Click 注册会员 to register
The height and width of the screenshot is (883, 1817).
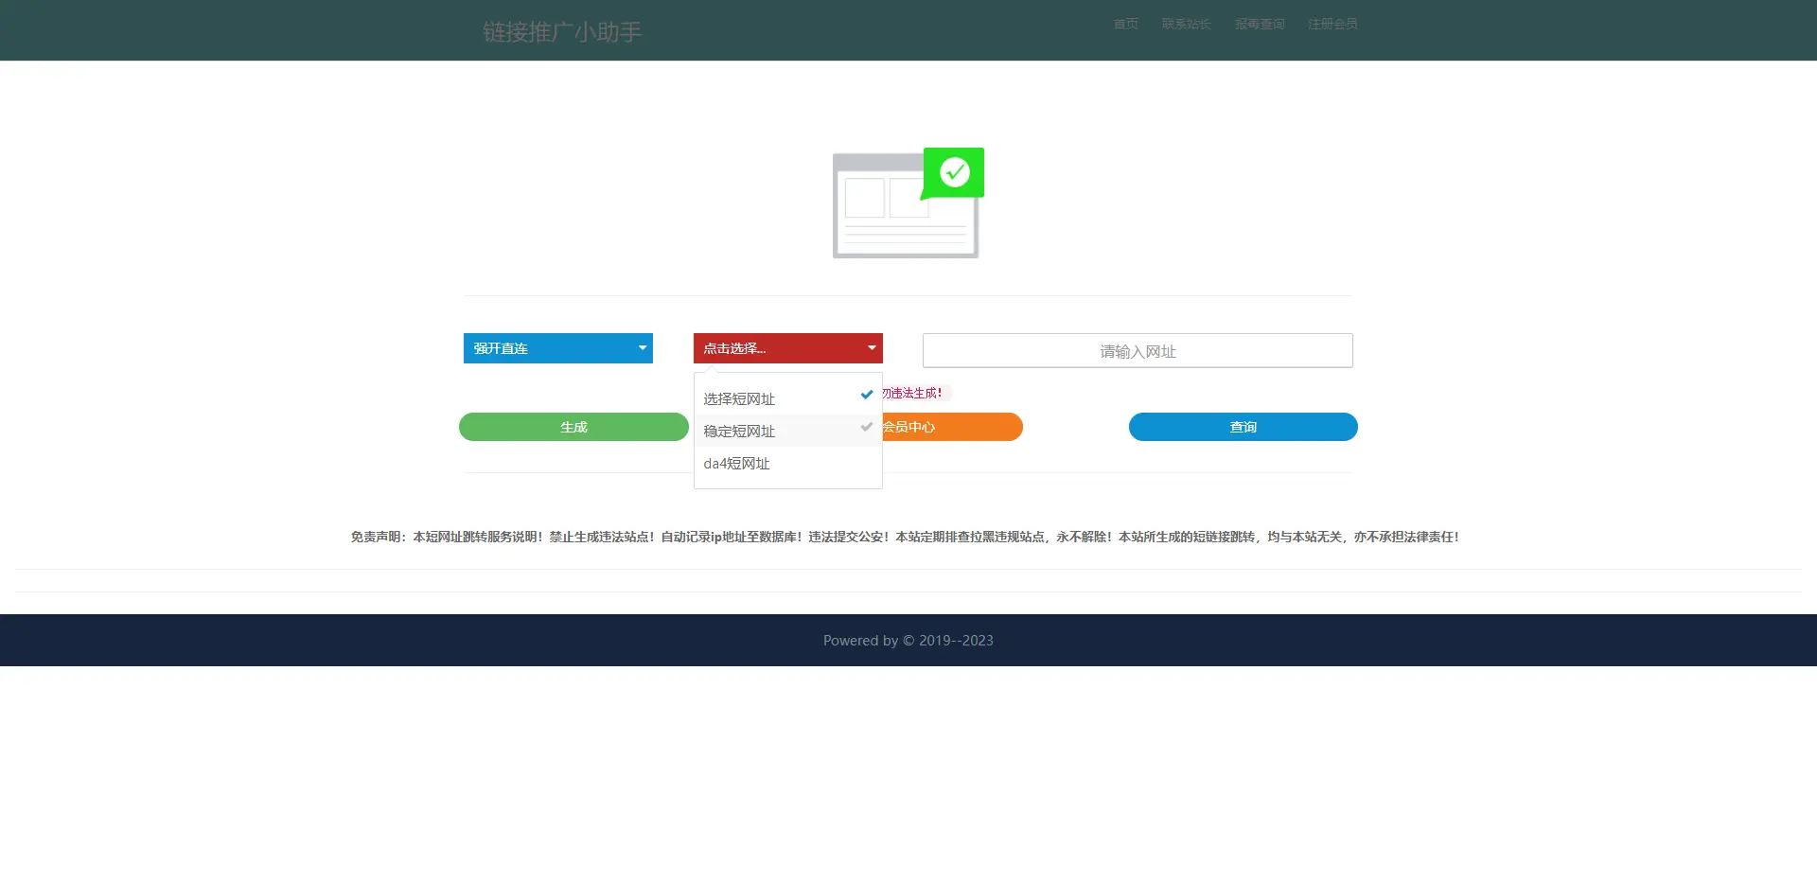pyautogui.click(x=1332, y=25)
